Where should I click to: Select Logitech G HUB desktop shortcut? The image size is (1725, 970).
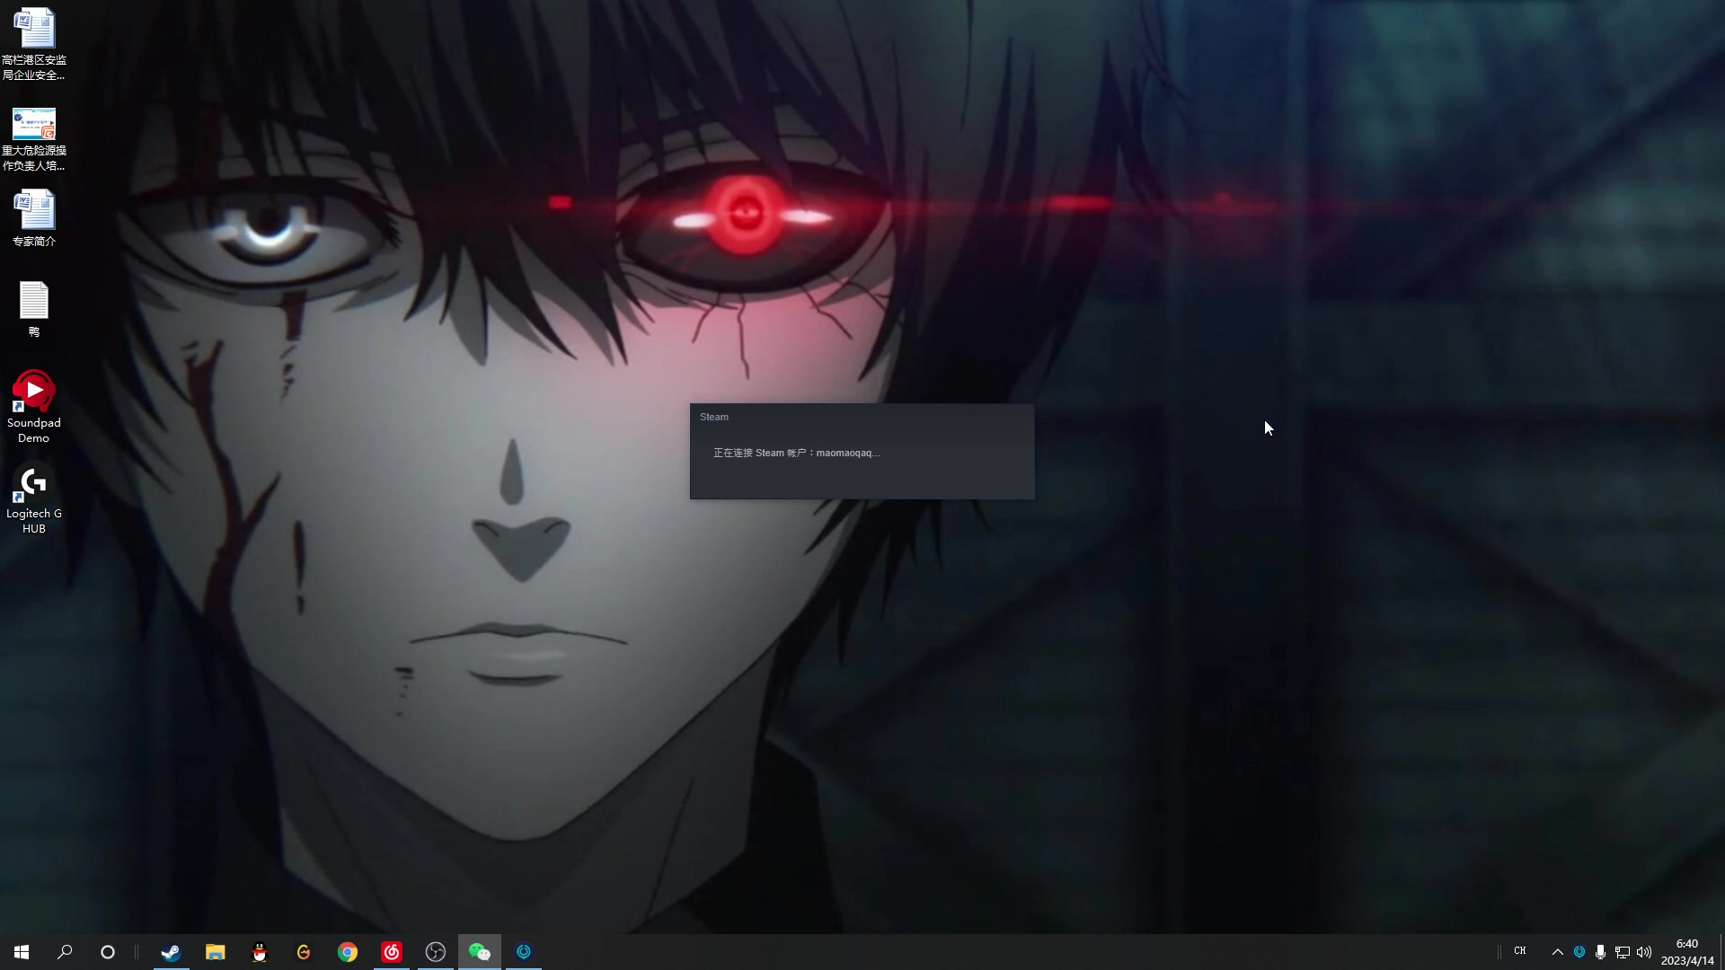tap(34, 499)
